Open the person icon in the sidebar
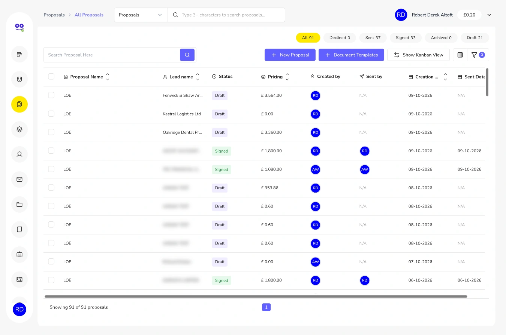Screen dimensions: 506x335 coord(19,154)
